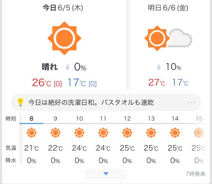212x184 pixels.
Task: Click the faded sun icon for 15 o'clock
Action: click(199, 133)
